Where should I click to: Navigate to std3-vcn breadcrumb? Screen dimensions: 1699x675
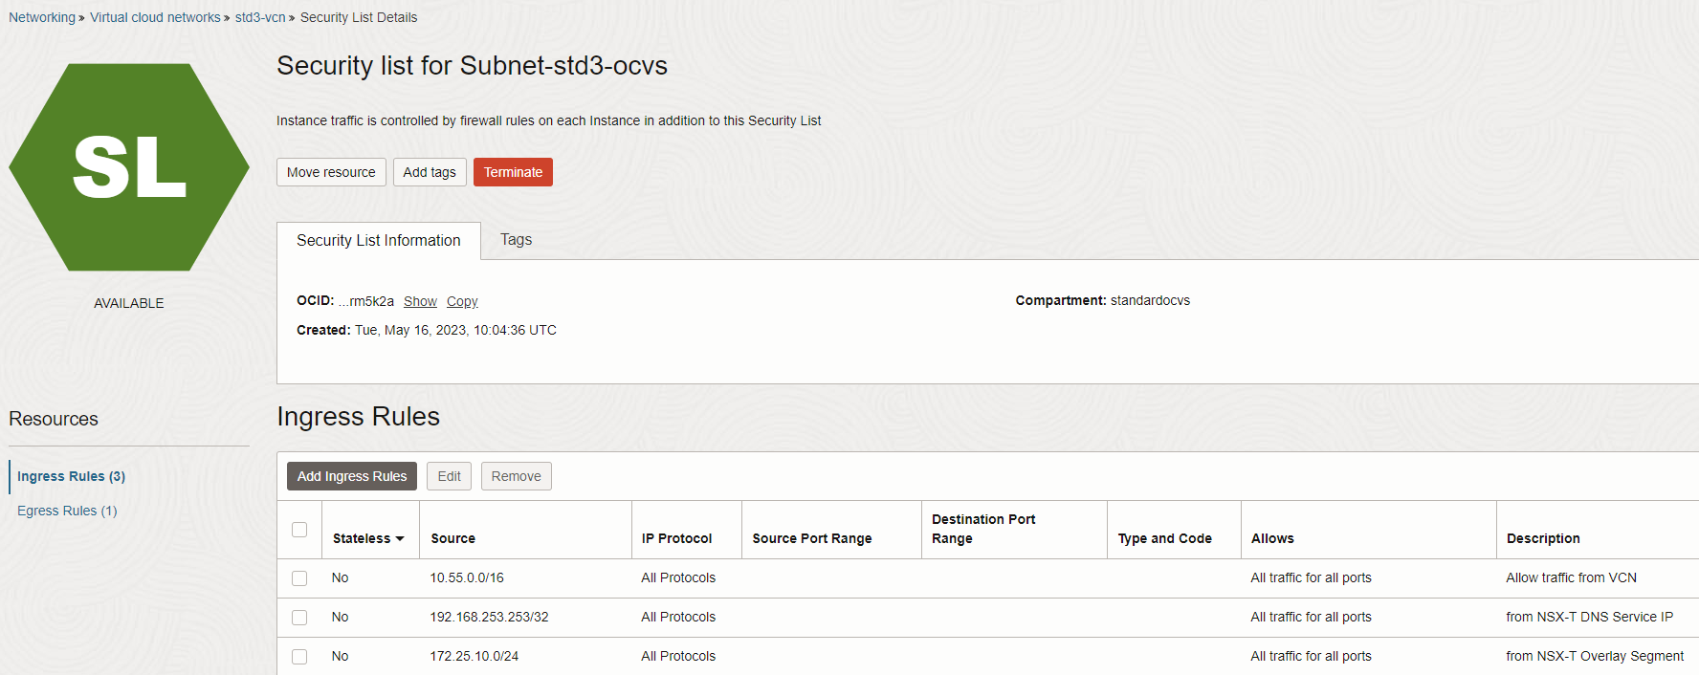pyautogui.click(x=260, y=17)
